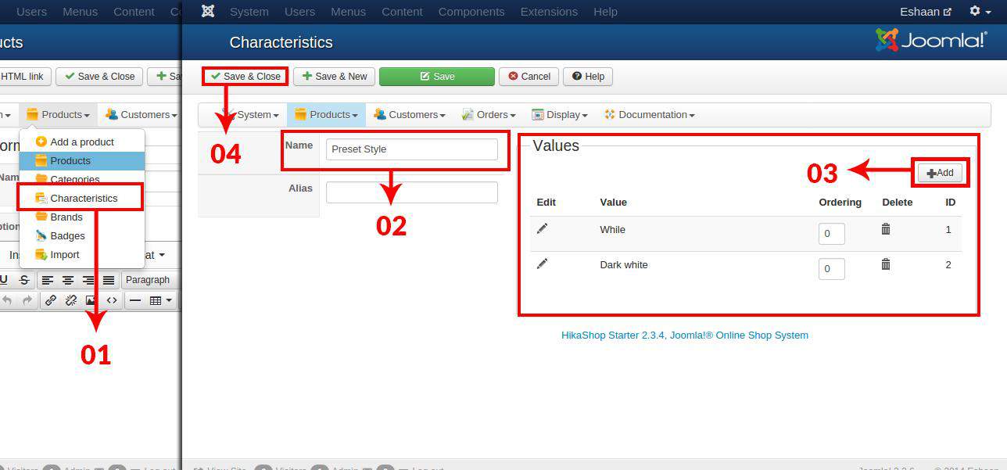Open the settings gear dropdown

[980, 12]
